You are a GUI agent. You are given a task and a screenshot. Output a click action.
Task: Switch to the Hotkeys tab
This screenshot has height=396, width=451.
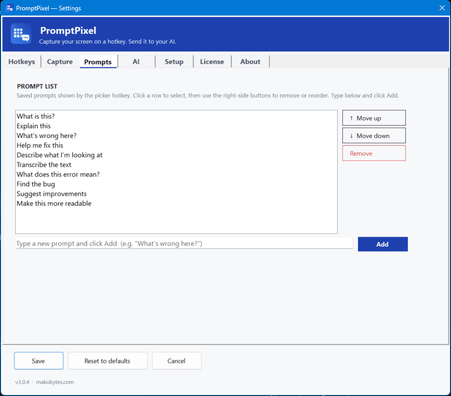pyautogui.click(x=22, y=62)
